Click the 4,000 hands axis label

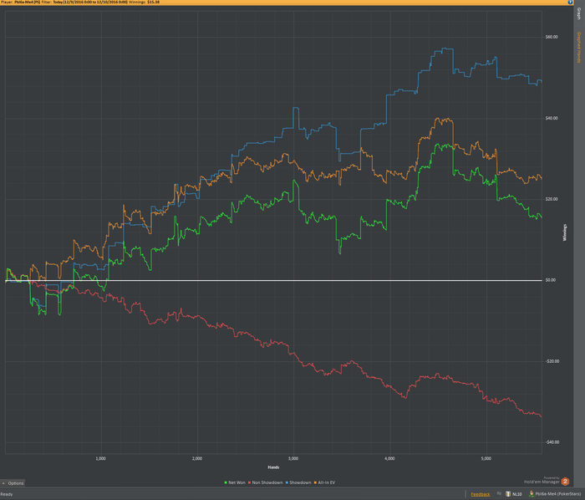(389, 458)
